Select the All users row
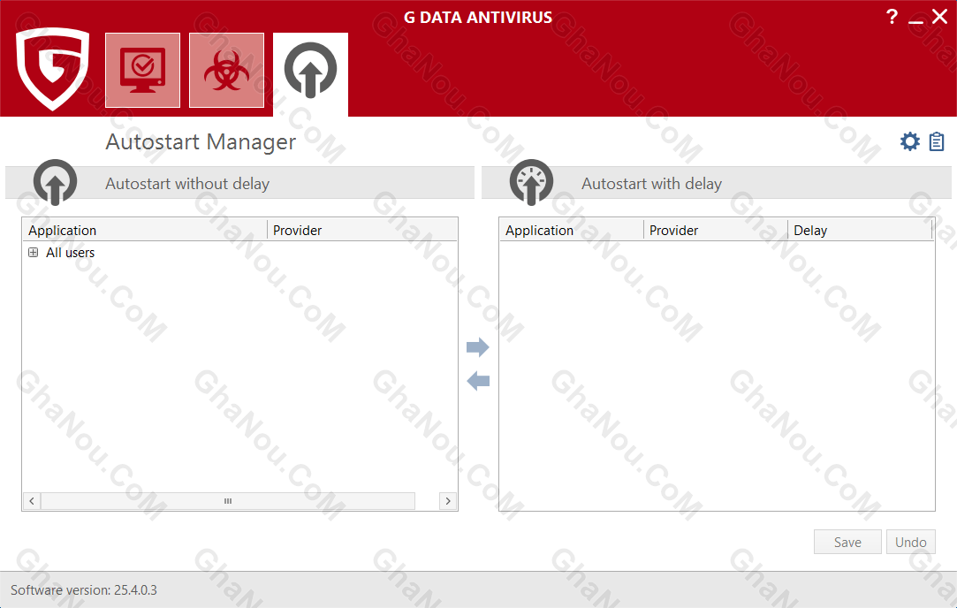Screen dimensions: 957x608 point(70,253)
